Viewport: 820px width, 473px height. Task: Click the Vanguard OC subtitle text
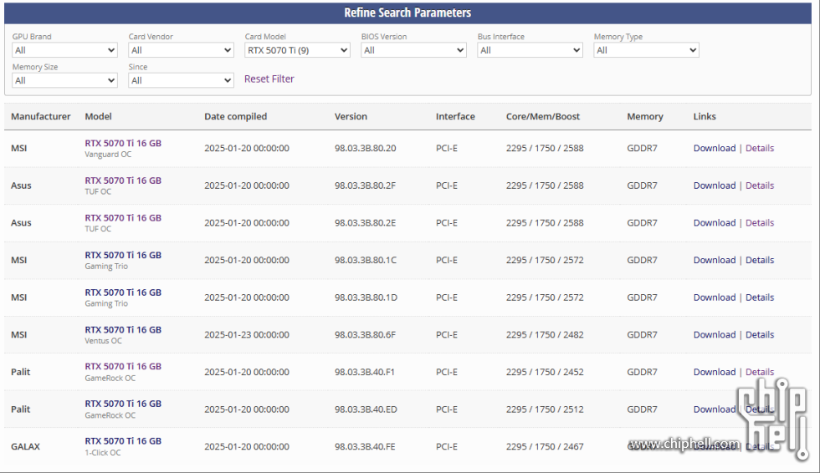(x=108, y=155)
